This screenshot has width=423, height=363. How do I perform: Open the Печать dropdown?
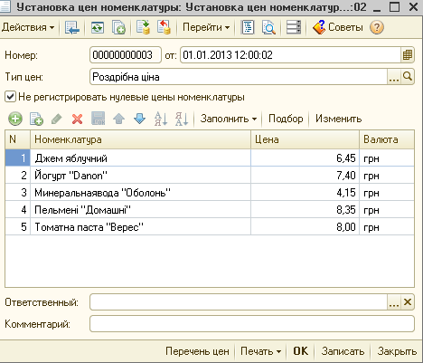point(260,351)
